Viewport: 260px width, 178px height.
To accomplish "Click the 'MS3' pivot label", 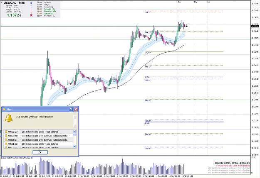I will pos(148,135).
